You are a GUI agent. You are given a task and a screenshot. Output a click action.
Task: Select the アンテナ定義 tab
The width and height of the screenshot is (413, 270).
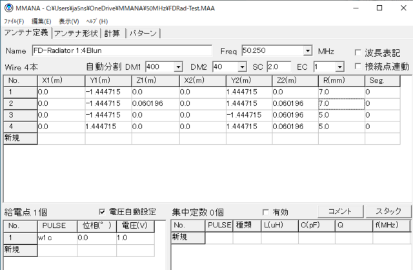coord(26,33)
